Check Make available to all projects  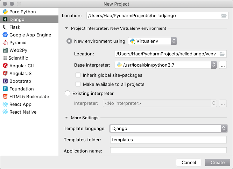click(x=78, y=84)
